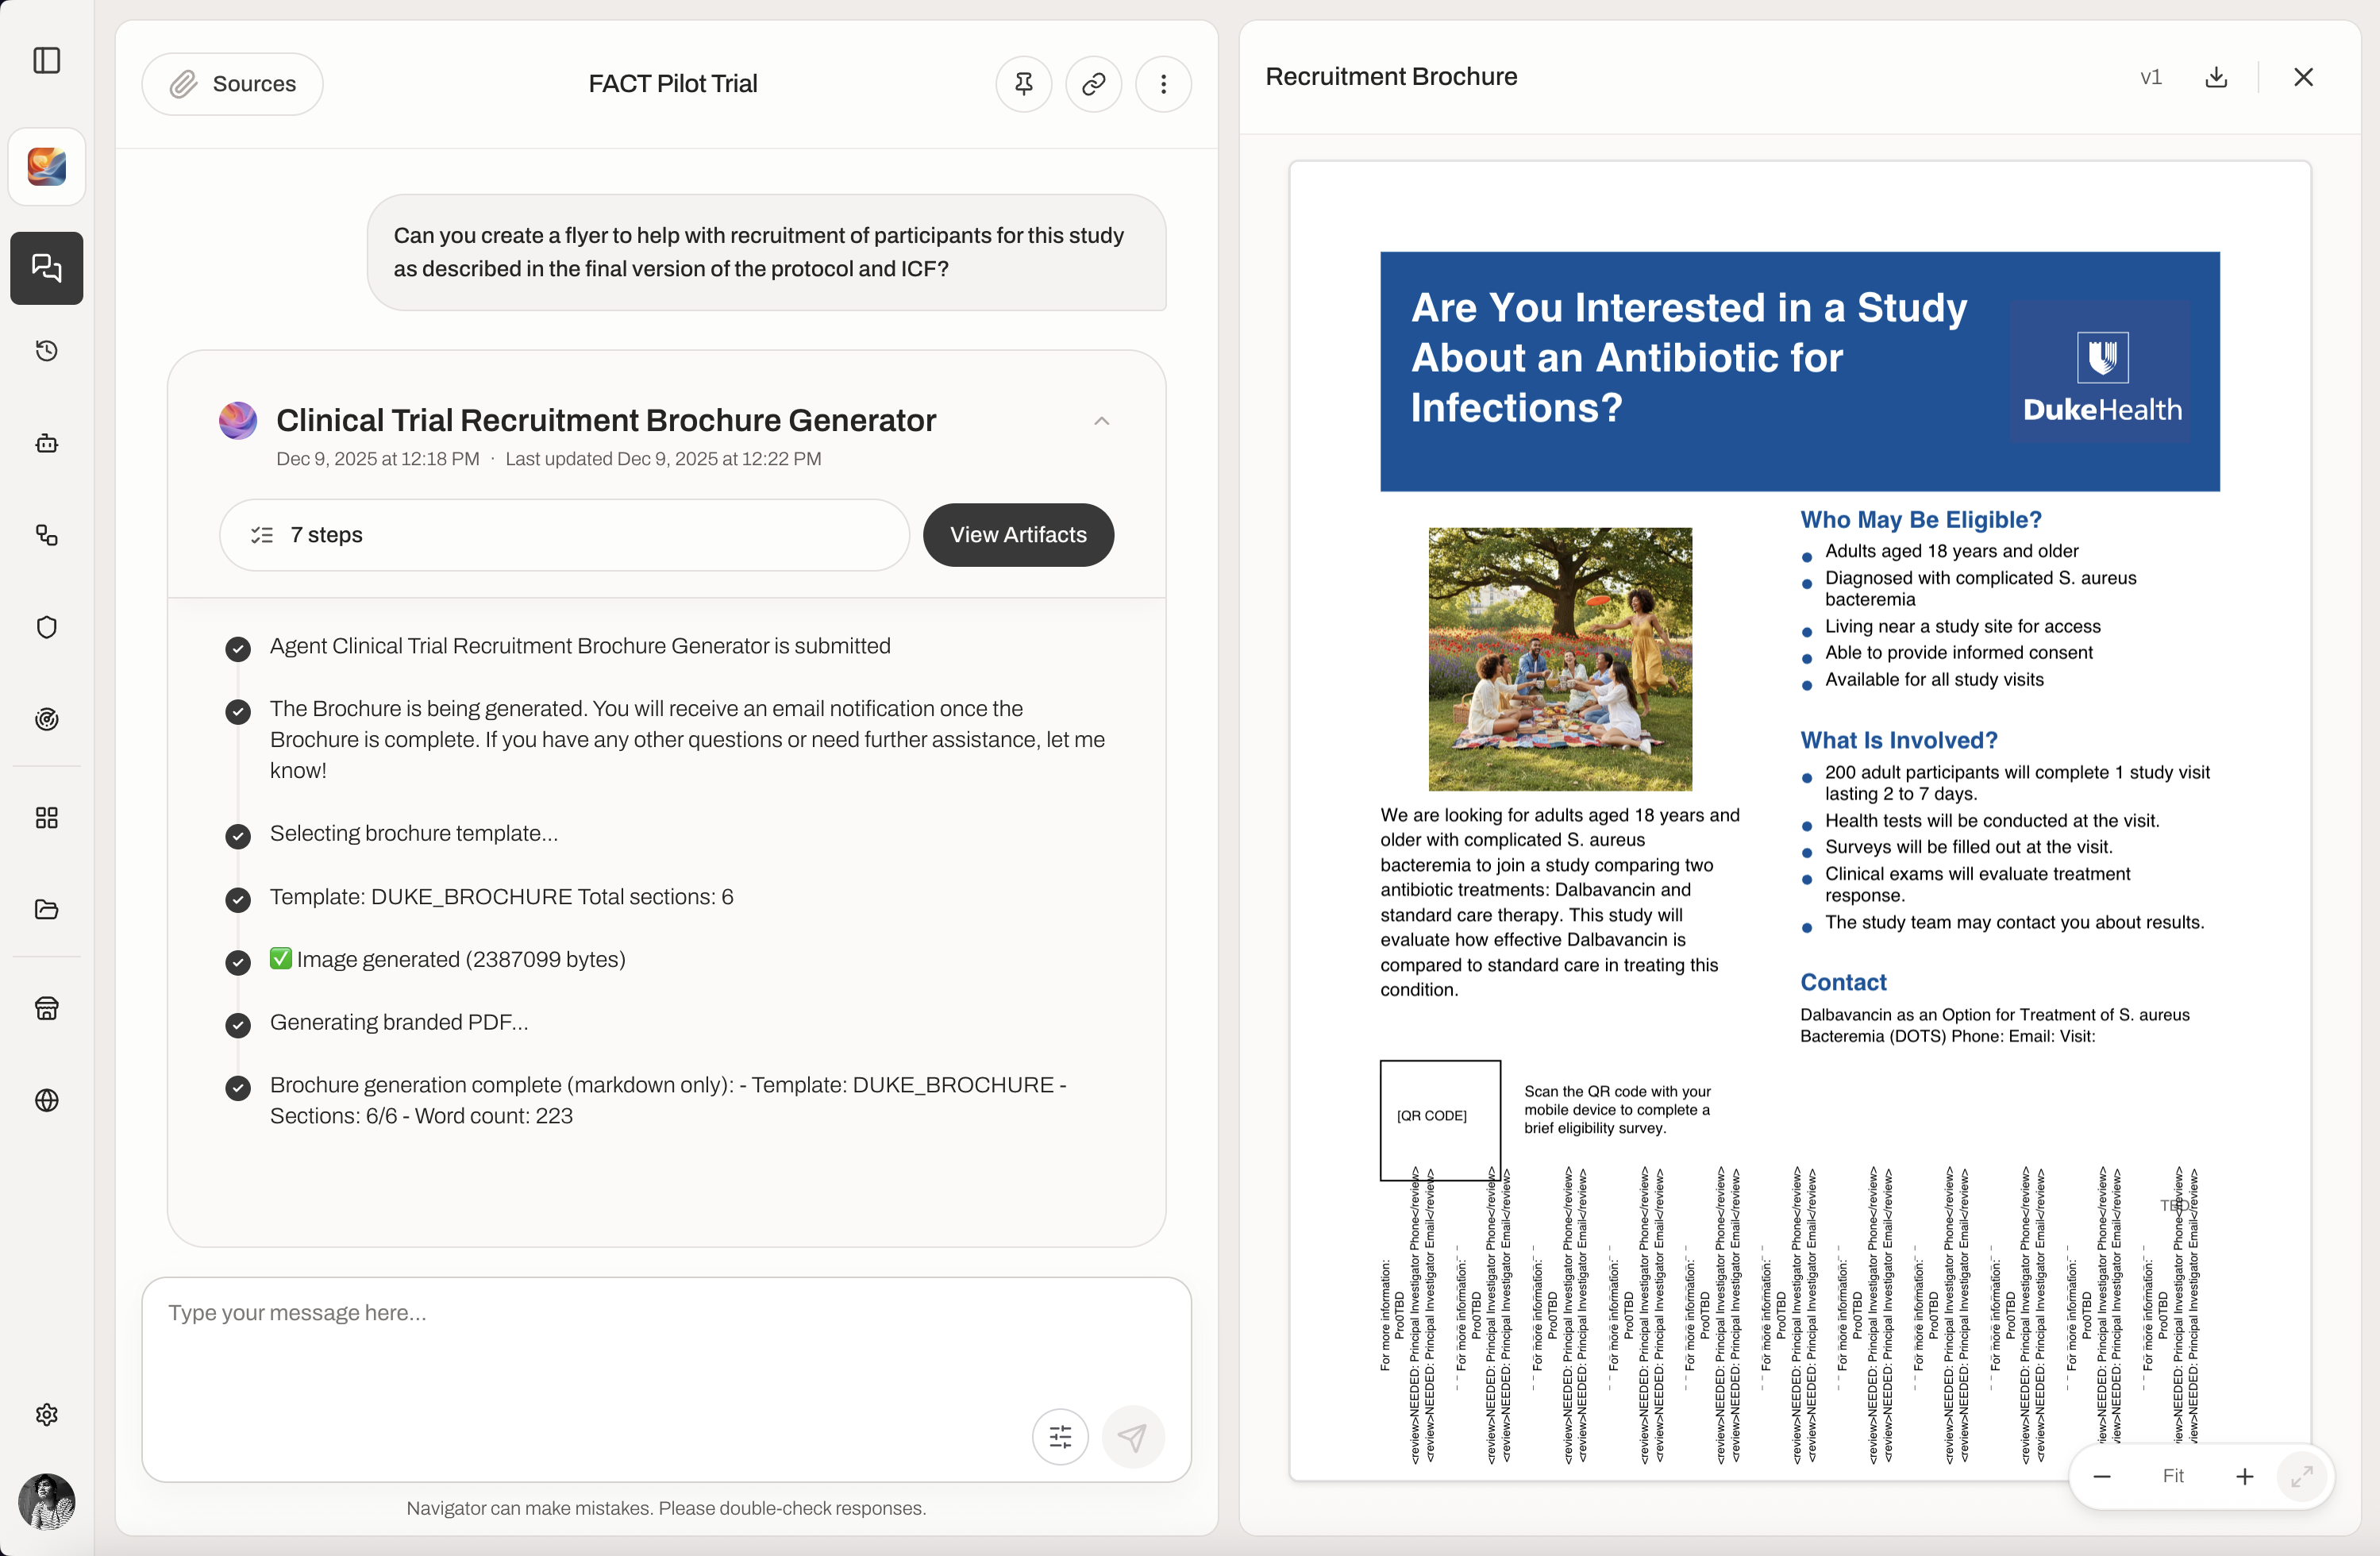Click the agent's purple orb avatar
Viewport: 2380px width, 1556px height.
click(x=238, y=421)
